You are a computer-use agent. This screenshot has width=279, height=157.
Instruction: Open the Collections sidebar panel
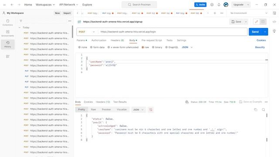[8, 23]
